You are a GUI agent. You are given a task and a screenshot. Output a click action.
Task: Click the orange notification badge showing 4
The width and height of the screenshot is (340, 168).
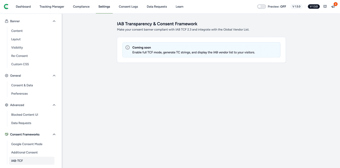point(335,4)
